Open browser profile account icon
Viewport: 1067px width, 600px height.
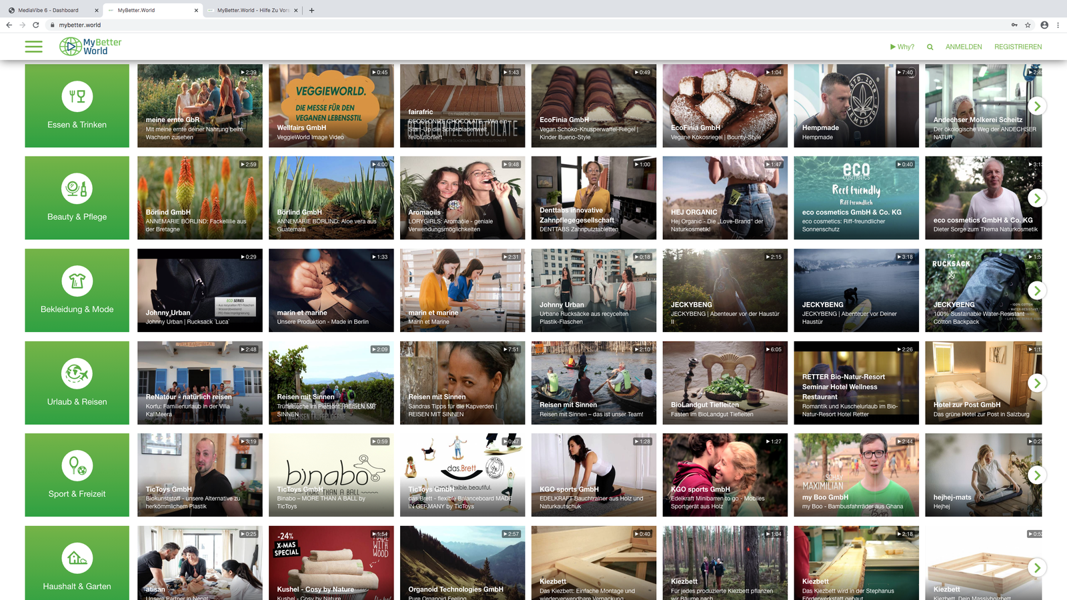coord(1044,25)
